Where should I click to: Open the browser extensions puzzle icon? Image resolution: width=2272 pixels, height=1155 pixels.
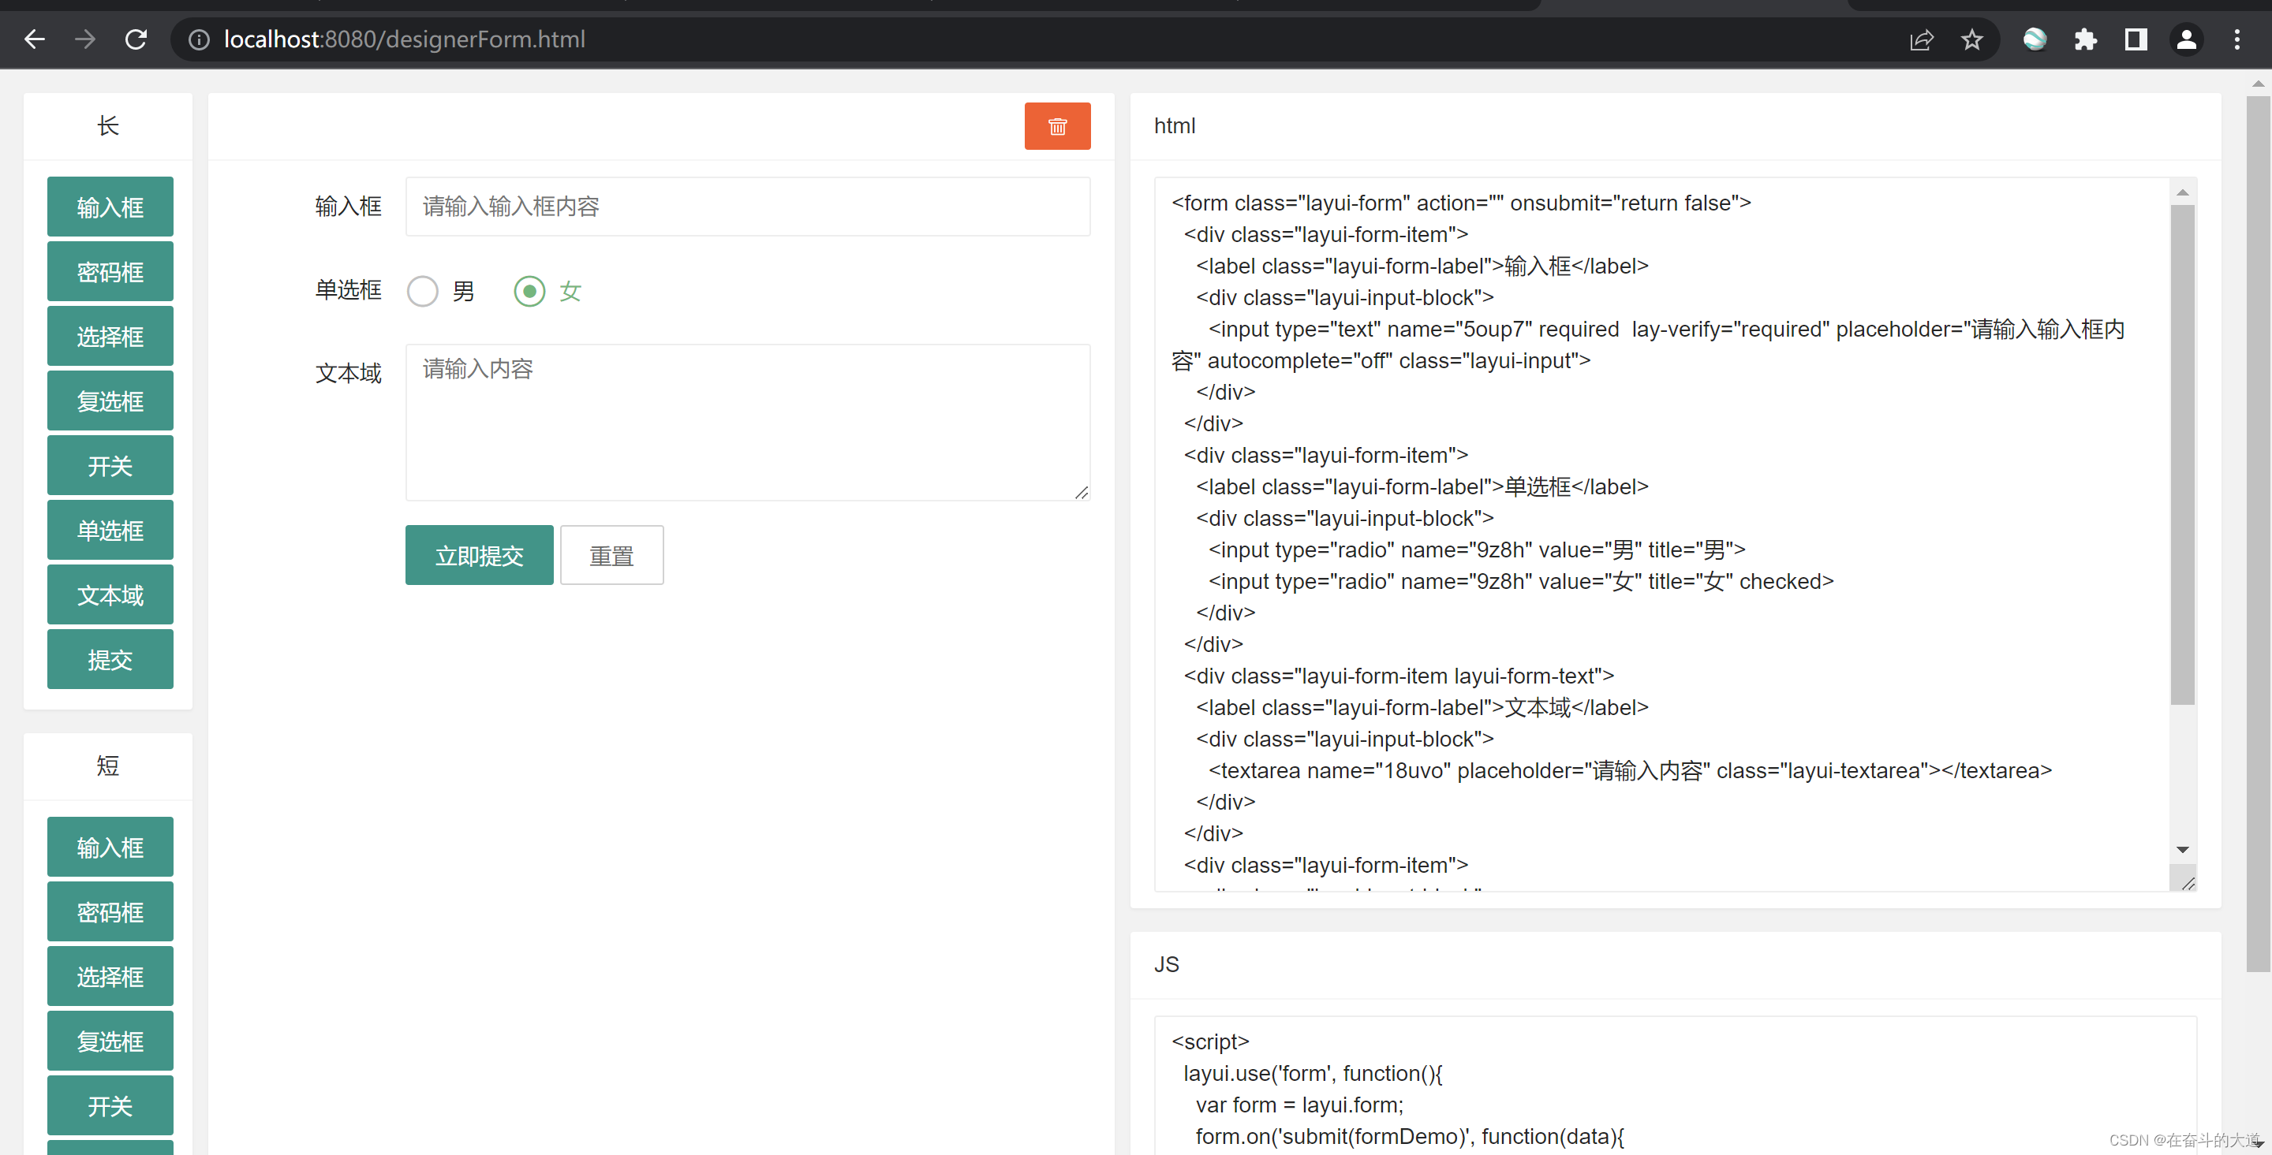click(x=2085, y=39)
